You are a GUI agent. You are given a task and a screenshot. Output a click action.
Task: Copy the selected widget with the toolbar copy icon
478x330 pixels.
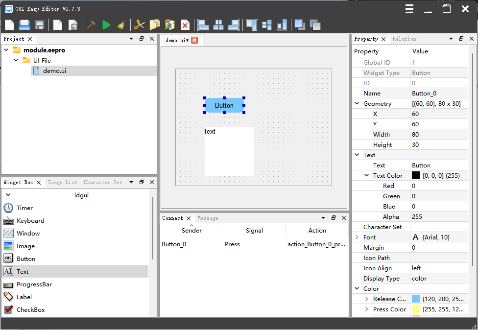click(155, 25)
